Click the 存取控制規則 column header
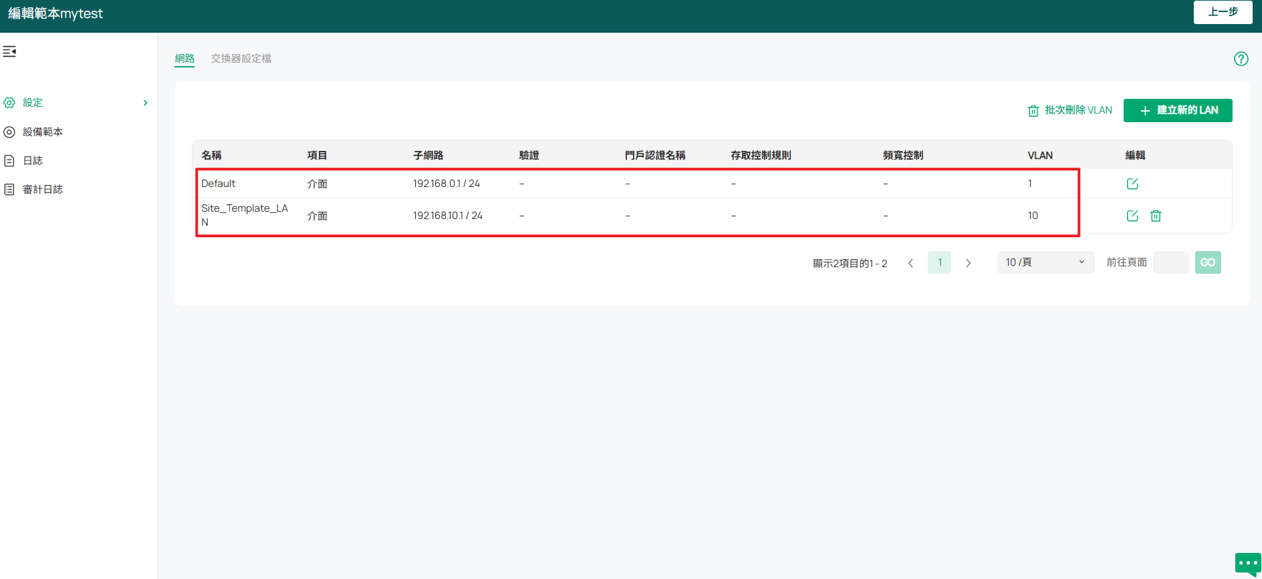The width and height of the screenshot is (1262, 579). click(761, 155)
